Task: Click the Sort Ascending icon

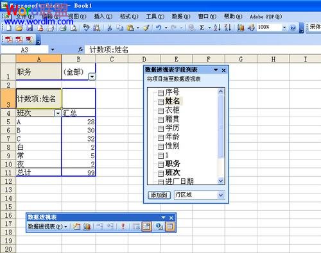Action: pos(217,28)
